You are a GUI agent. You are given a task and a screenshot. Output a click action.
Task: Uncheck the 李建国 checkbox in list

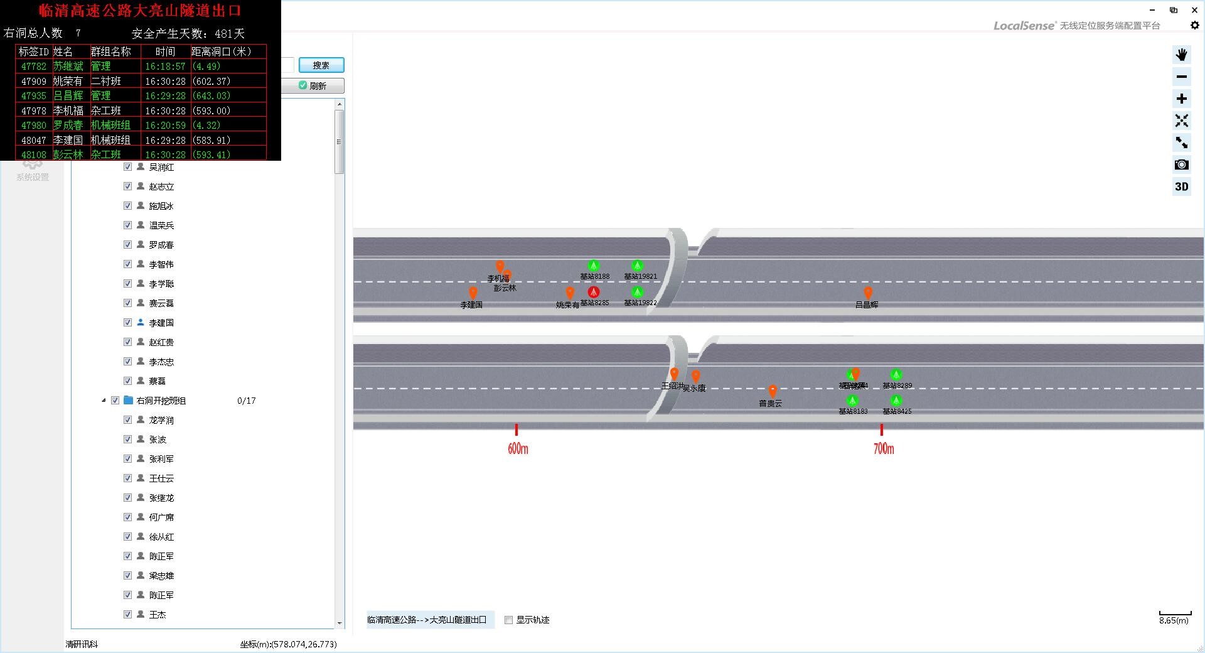[x=127, y=323]
